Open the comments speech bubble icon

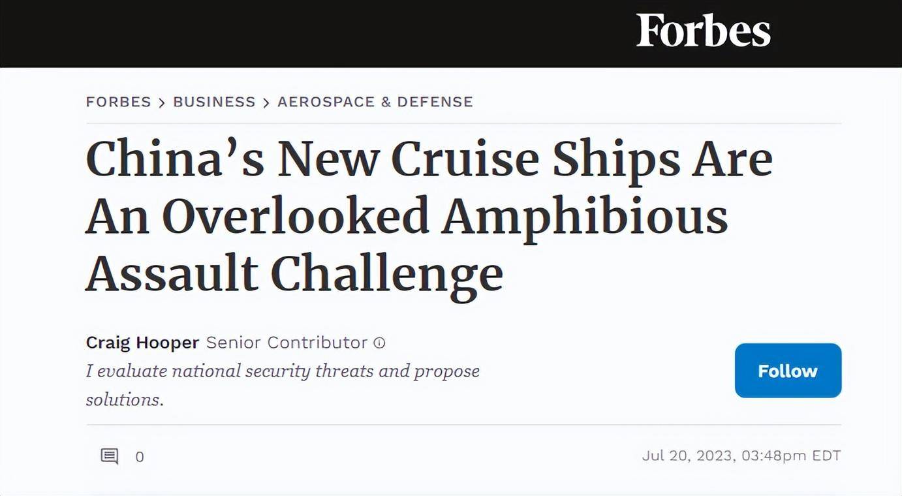click(110, 456)
